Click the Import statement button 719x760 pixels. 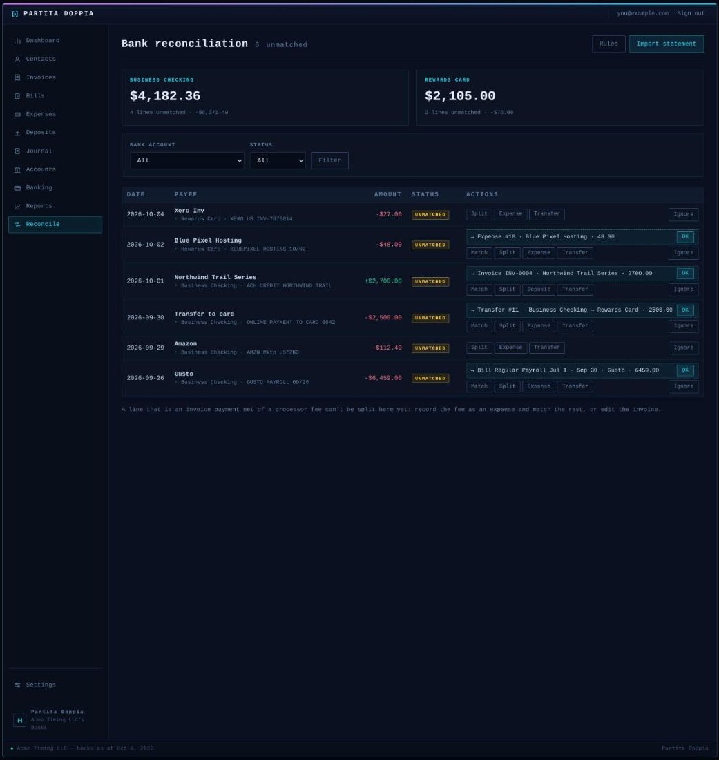tap(667, 44)
